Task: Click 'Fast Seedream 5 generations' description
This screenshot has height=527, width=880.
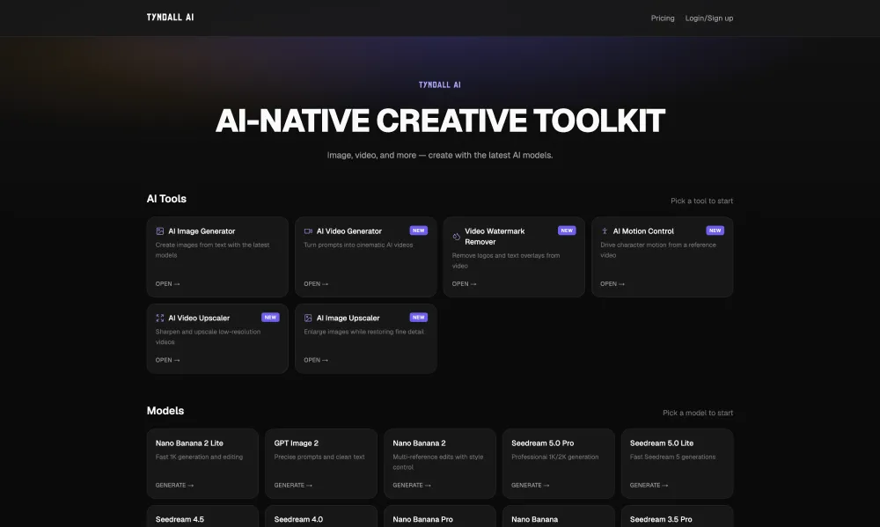Action: 672,457
